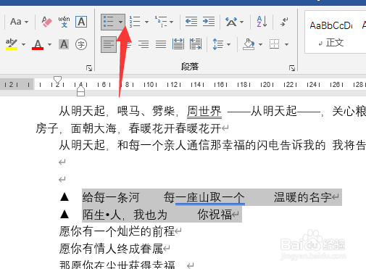Click the phrase 和每一个亲人通信
The width and height of the screenshot is (366, 269).
pos(164,146)
